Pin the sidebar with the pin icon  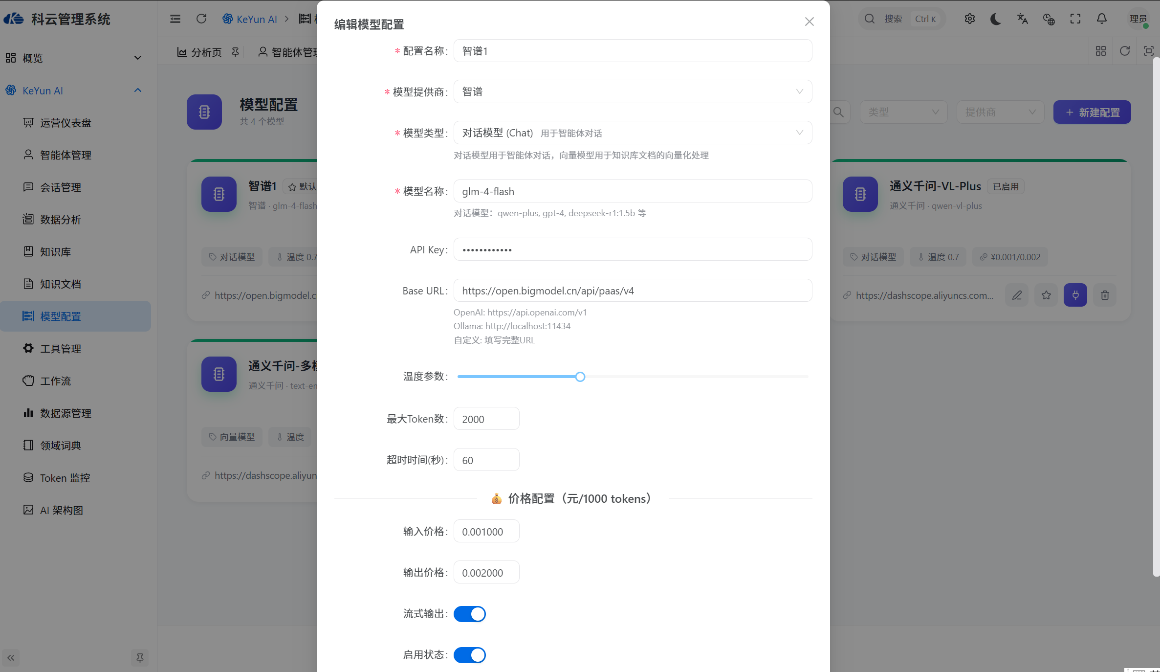coord(140,658)
